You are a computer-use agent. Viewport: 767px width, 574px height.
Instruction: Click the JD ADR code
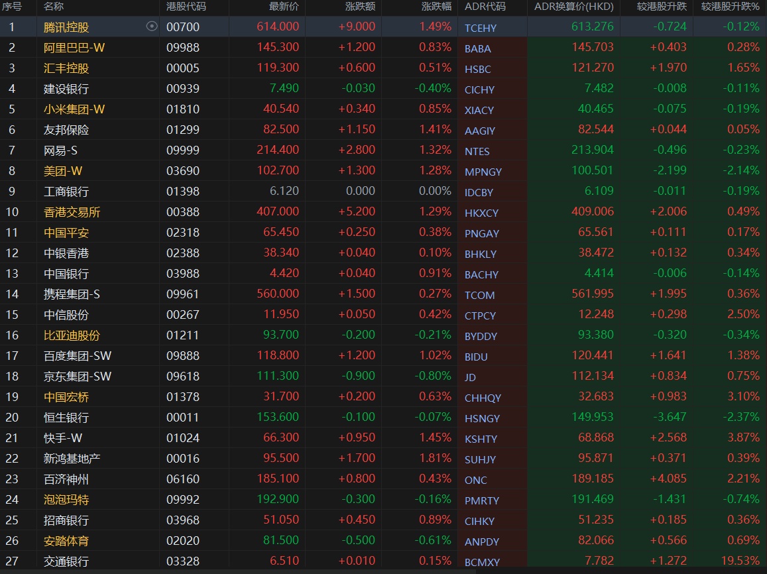tap(470, 377)
